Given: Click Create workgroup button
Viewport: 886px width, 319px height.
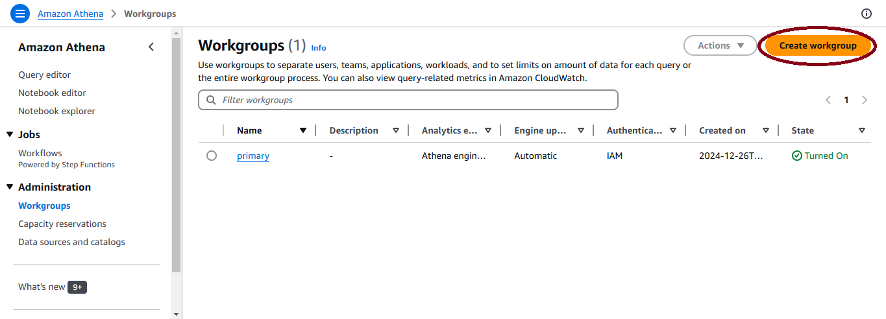Looking at the screenshot, I should 818,45.
